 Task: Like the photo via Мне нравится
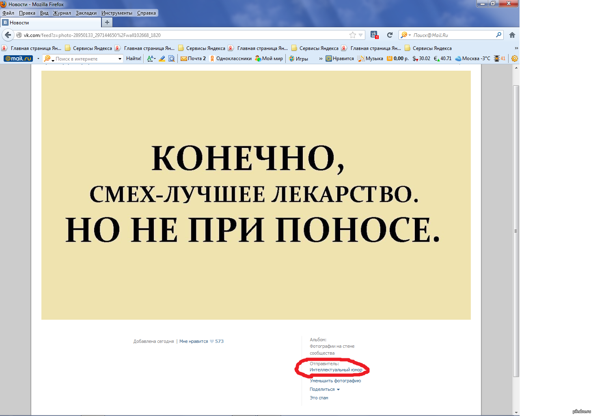194,341
